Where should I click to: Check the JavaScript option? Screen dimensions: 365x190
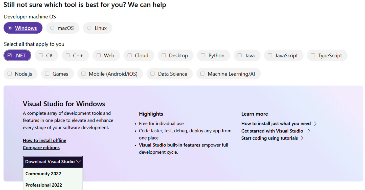click(284, 56)
